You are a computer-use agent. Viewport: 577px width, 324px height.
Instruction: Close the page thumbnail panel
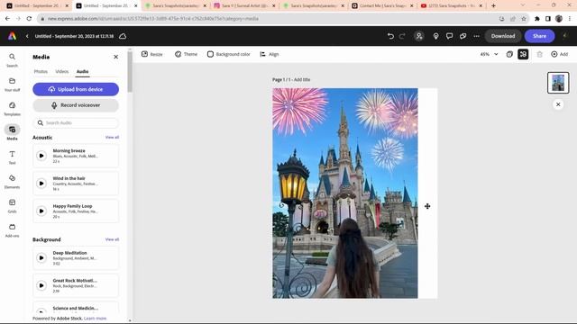click(x=558, y=104)
